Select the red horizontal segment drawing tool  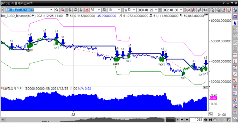(235, 55)
